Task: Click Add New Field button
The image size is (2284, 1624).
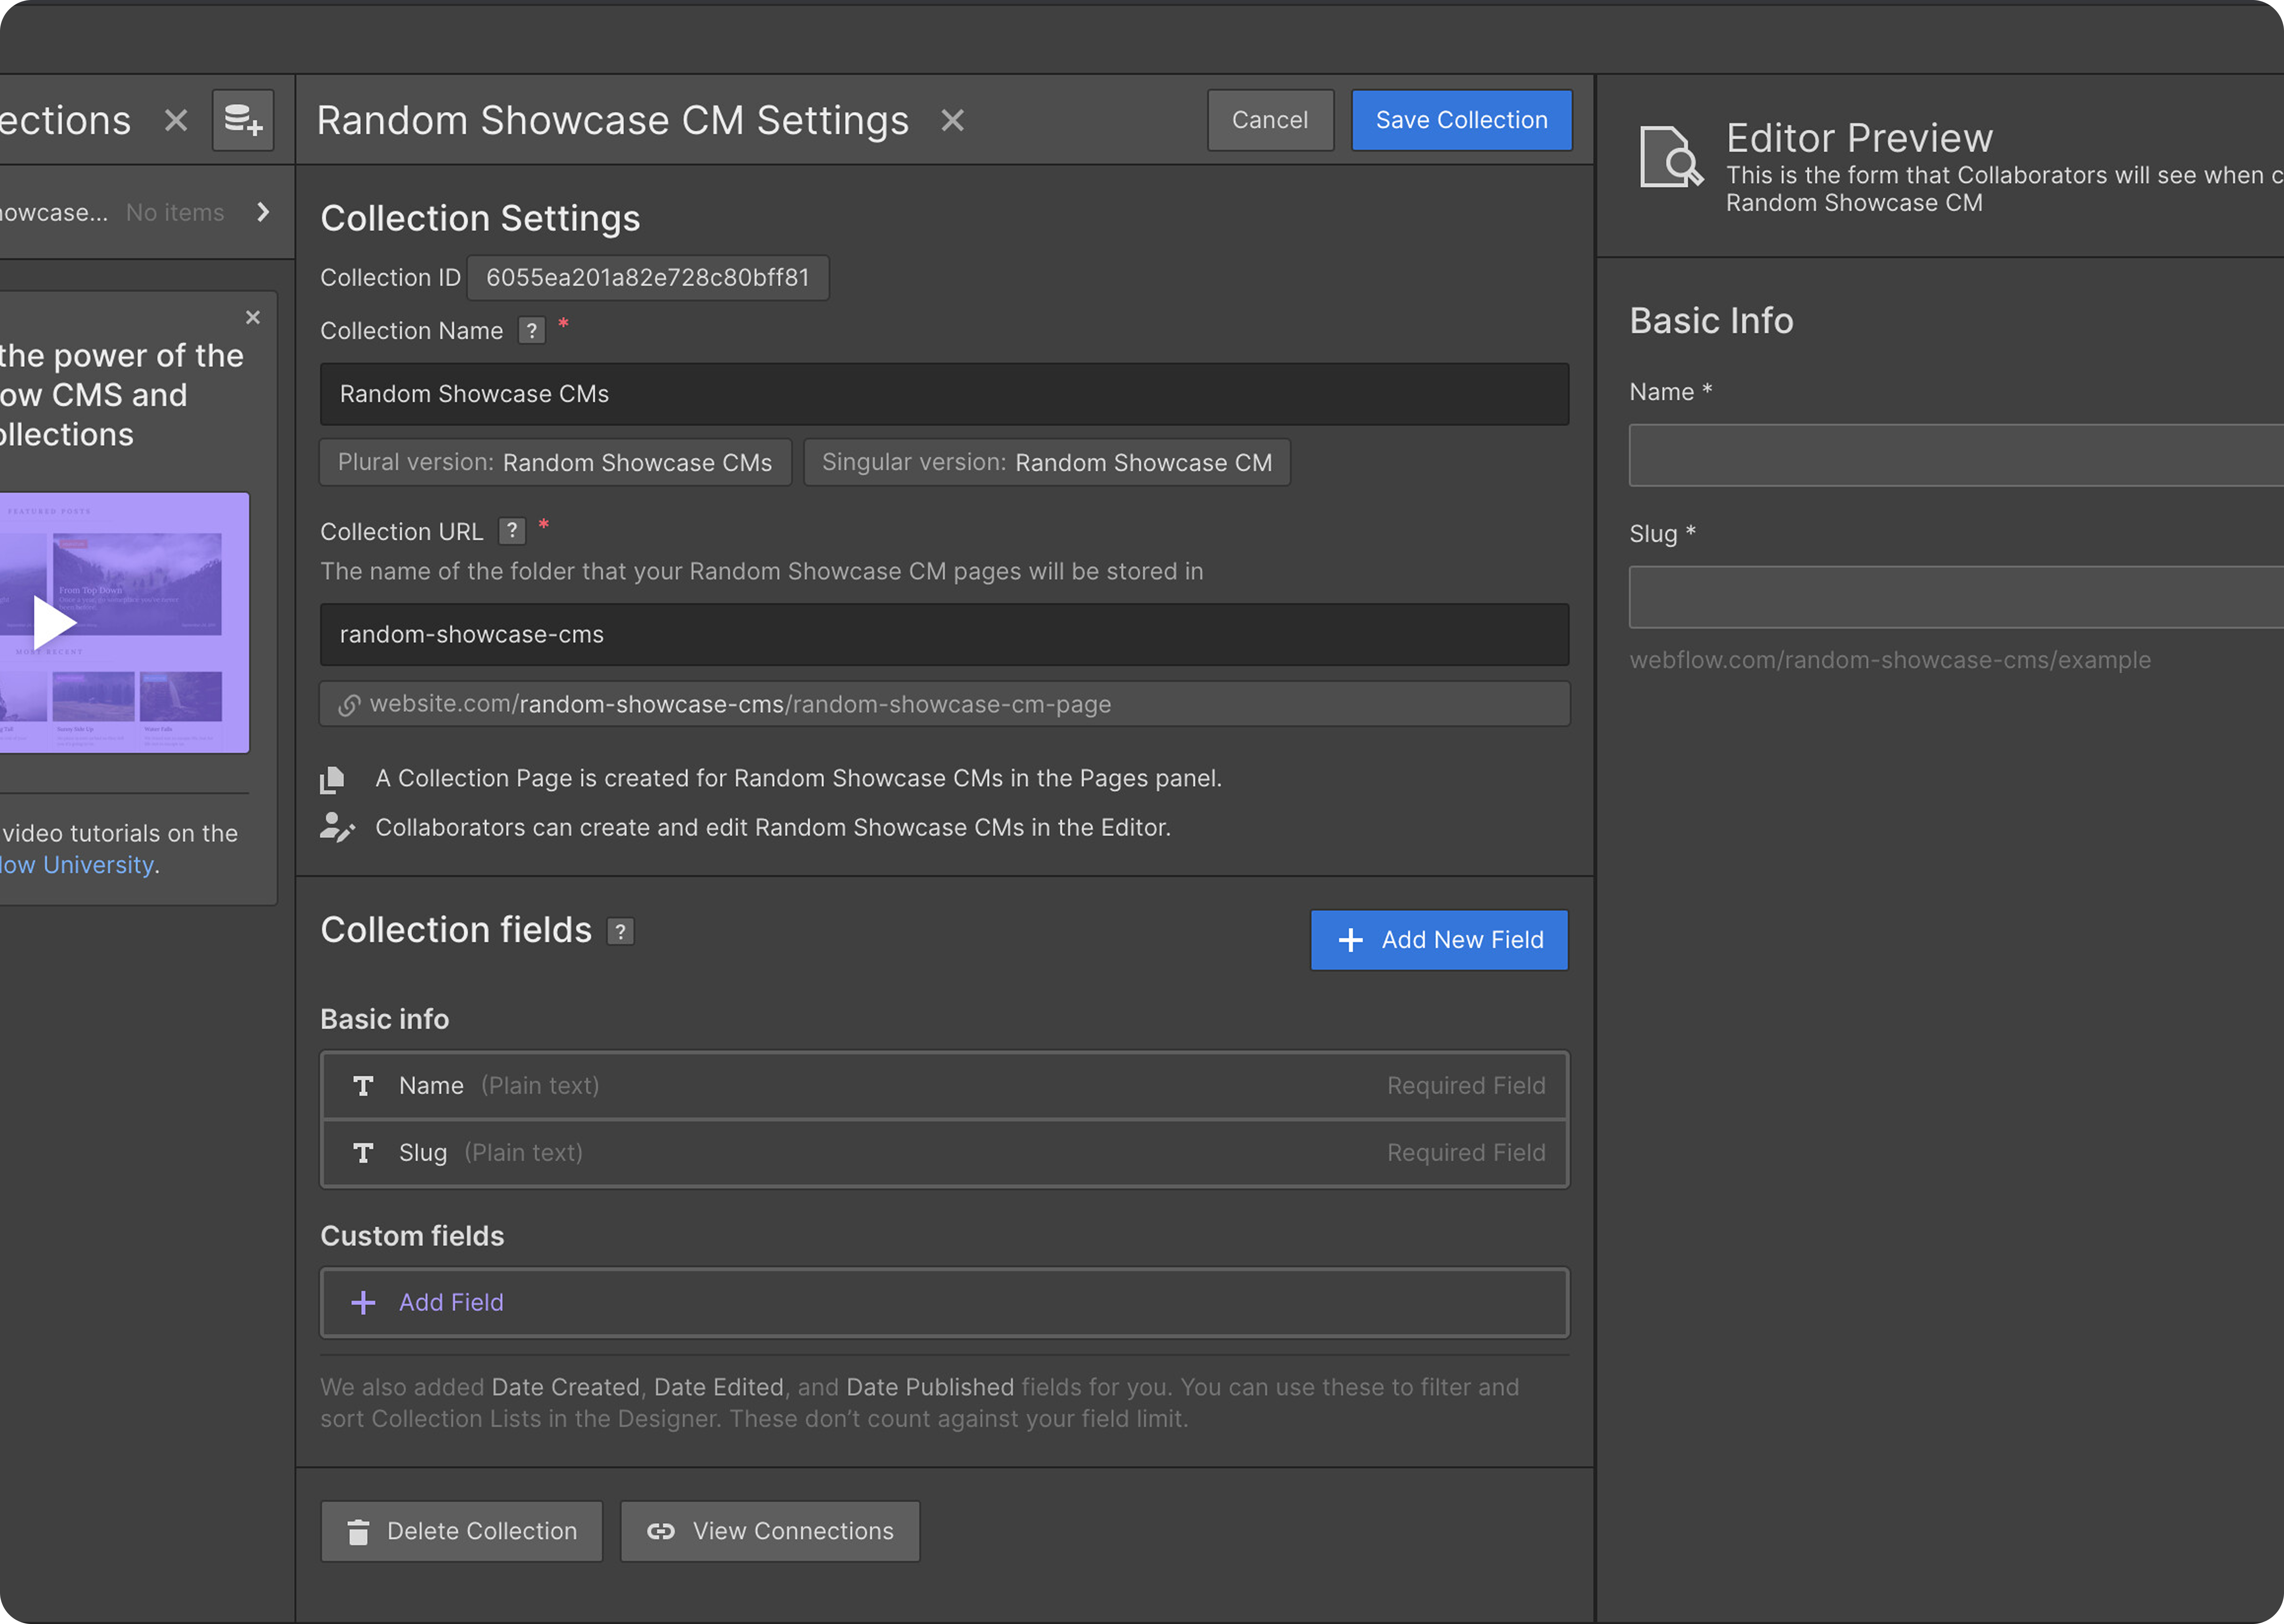Action: (1439, 940)
